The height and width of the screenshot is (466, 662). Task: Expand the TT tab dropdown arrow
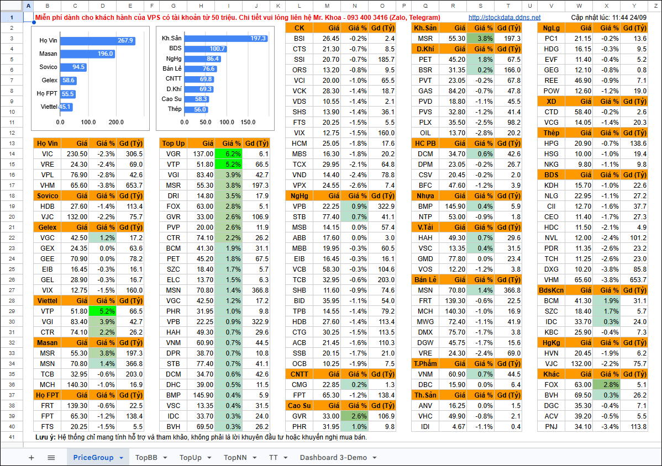coord(285,458)
